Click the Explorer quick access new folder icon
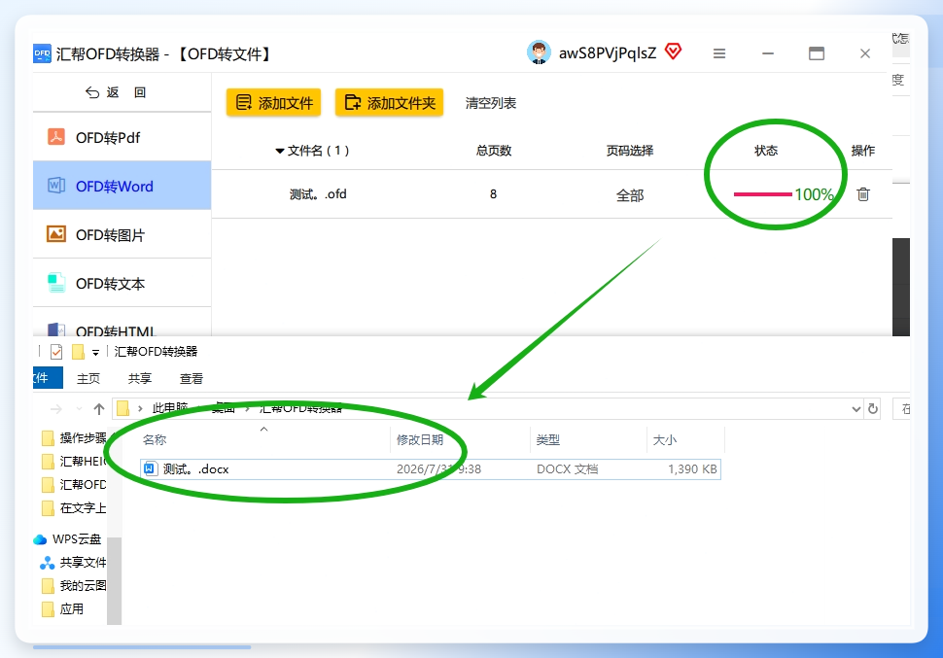943x658 pixels. click(x=78, y=351)
